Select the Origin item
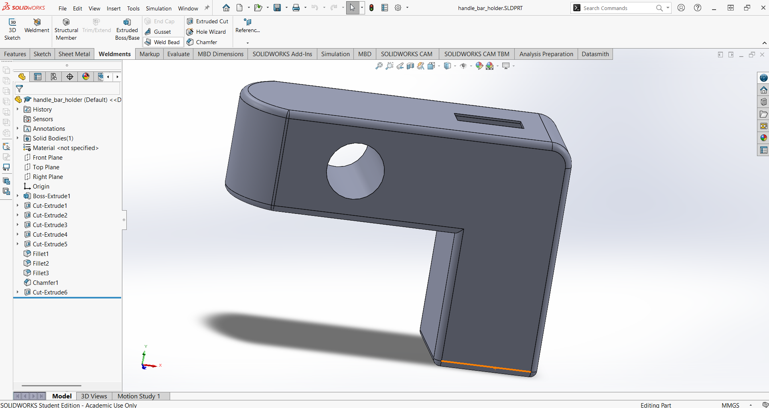 pyautogui.click(x=41, y=186)
